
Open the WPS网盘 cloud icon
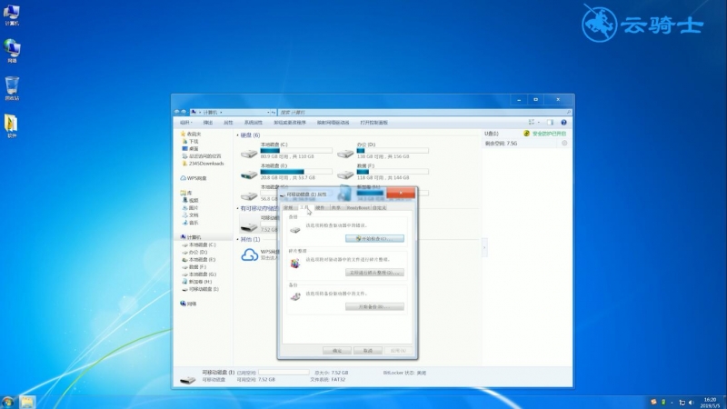coord(249,254)
